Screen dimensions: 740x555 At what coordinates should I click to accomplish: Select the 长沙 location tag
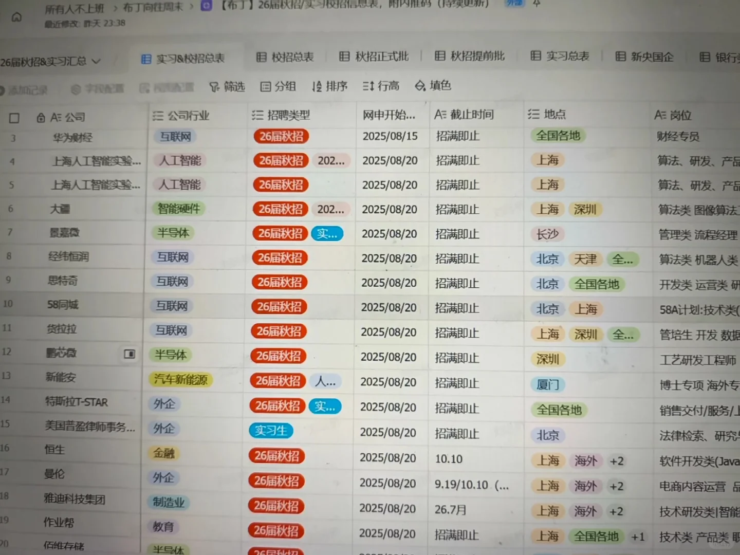point(548,234)
